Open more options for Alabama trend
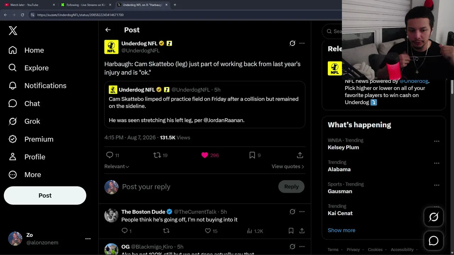Viewport: 454px width, 255px height. [x=437, y=163]
